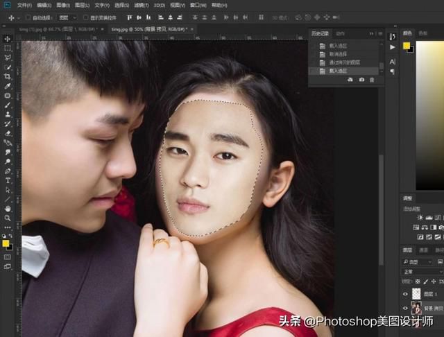Select the History Brush tool
444x337 pixels.
[8, 124]
